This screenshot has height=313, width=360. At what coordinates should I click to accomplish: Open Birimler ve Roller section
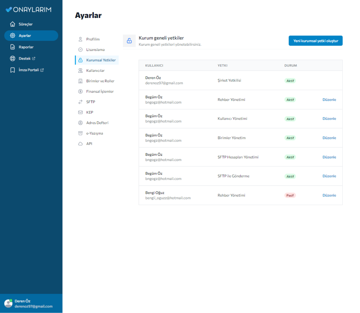point(100,81)
